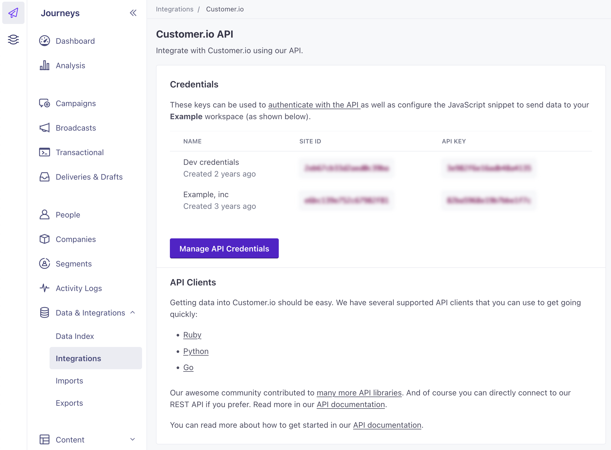This screenshot has width=611, height=450.
Task: Click the Example, inc credential name
Action: point(206,194)
